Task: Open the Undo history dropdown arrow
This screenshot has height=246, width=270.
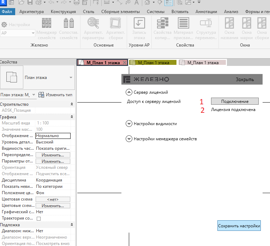Action: pyautogui.click(x=57, y=2)
